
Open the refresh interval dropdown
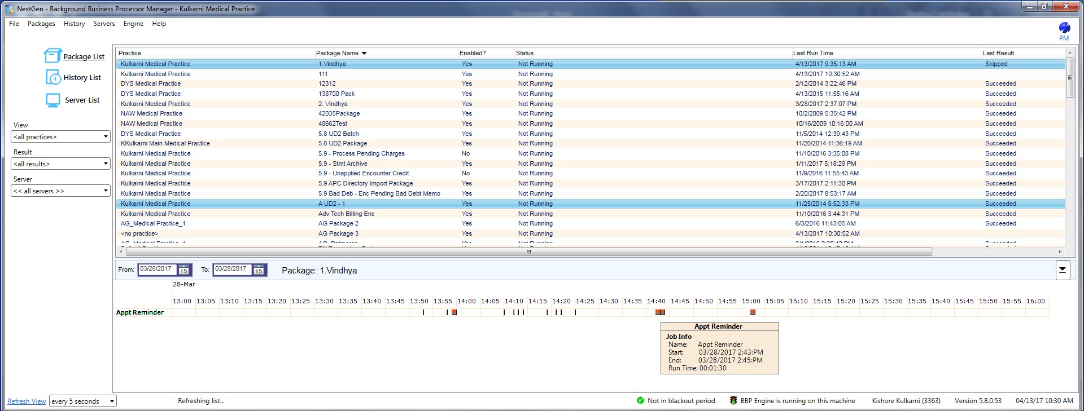pos(82,401)
